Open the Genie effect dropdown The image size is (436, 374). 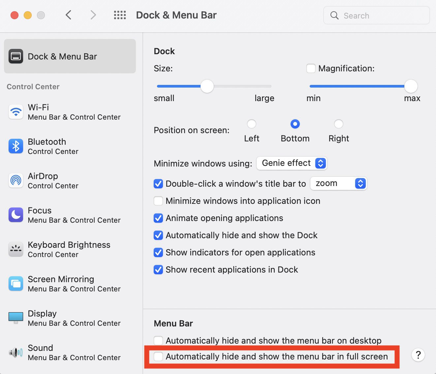(292, 163)
